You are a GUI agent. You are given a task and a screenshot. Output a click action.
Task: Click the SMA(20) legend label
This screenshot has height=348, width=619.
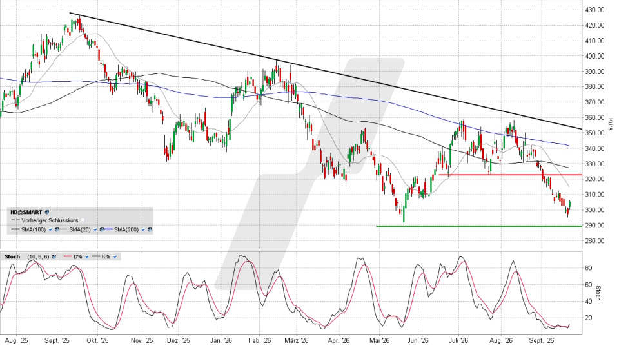(80, 229)
